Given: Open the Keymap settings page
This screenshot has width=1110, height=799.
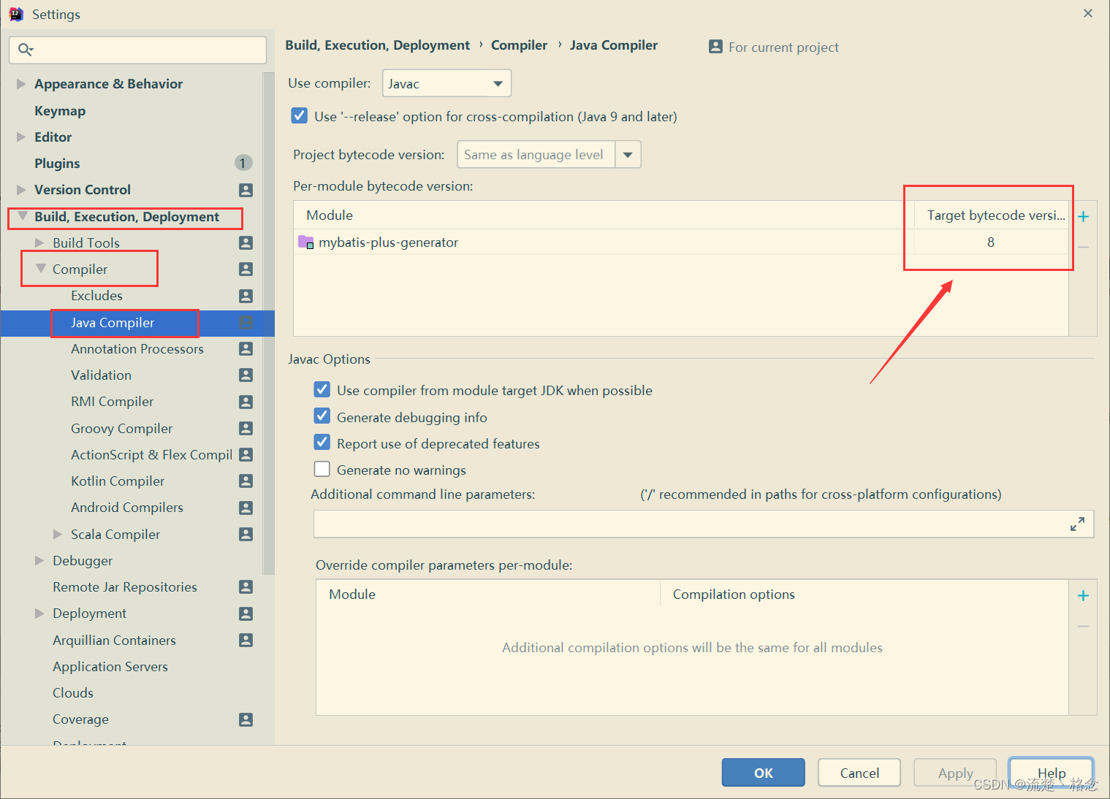Looking at the screenshot, I should coord(60,111).
